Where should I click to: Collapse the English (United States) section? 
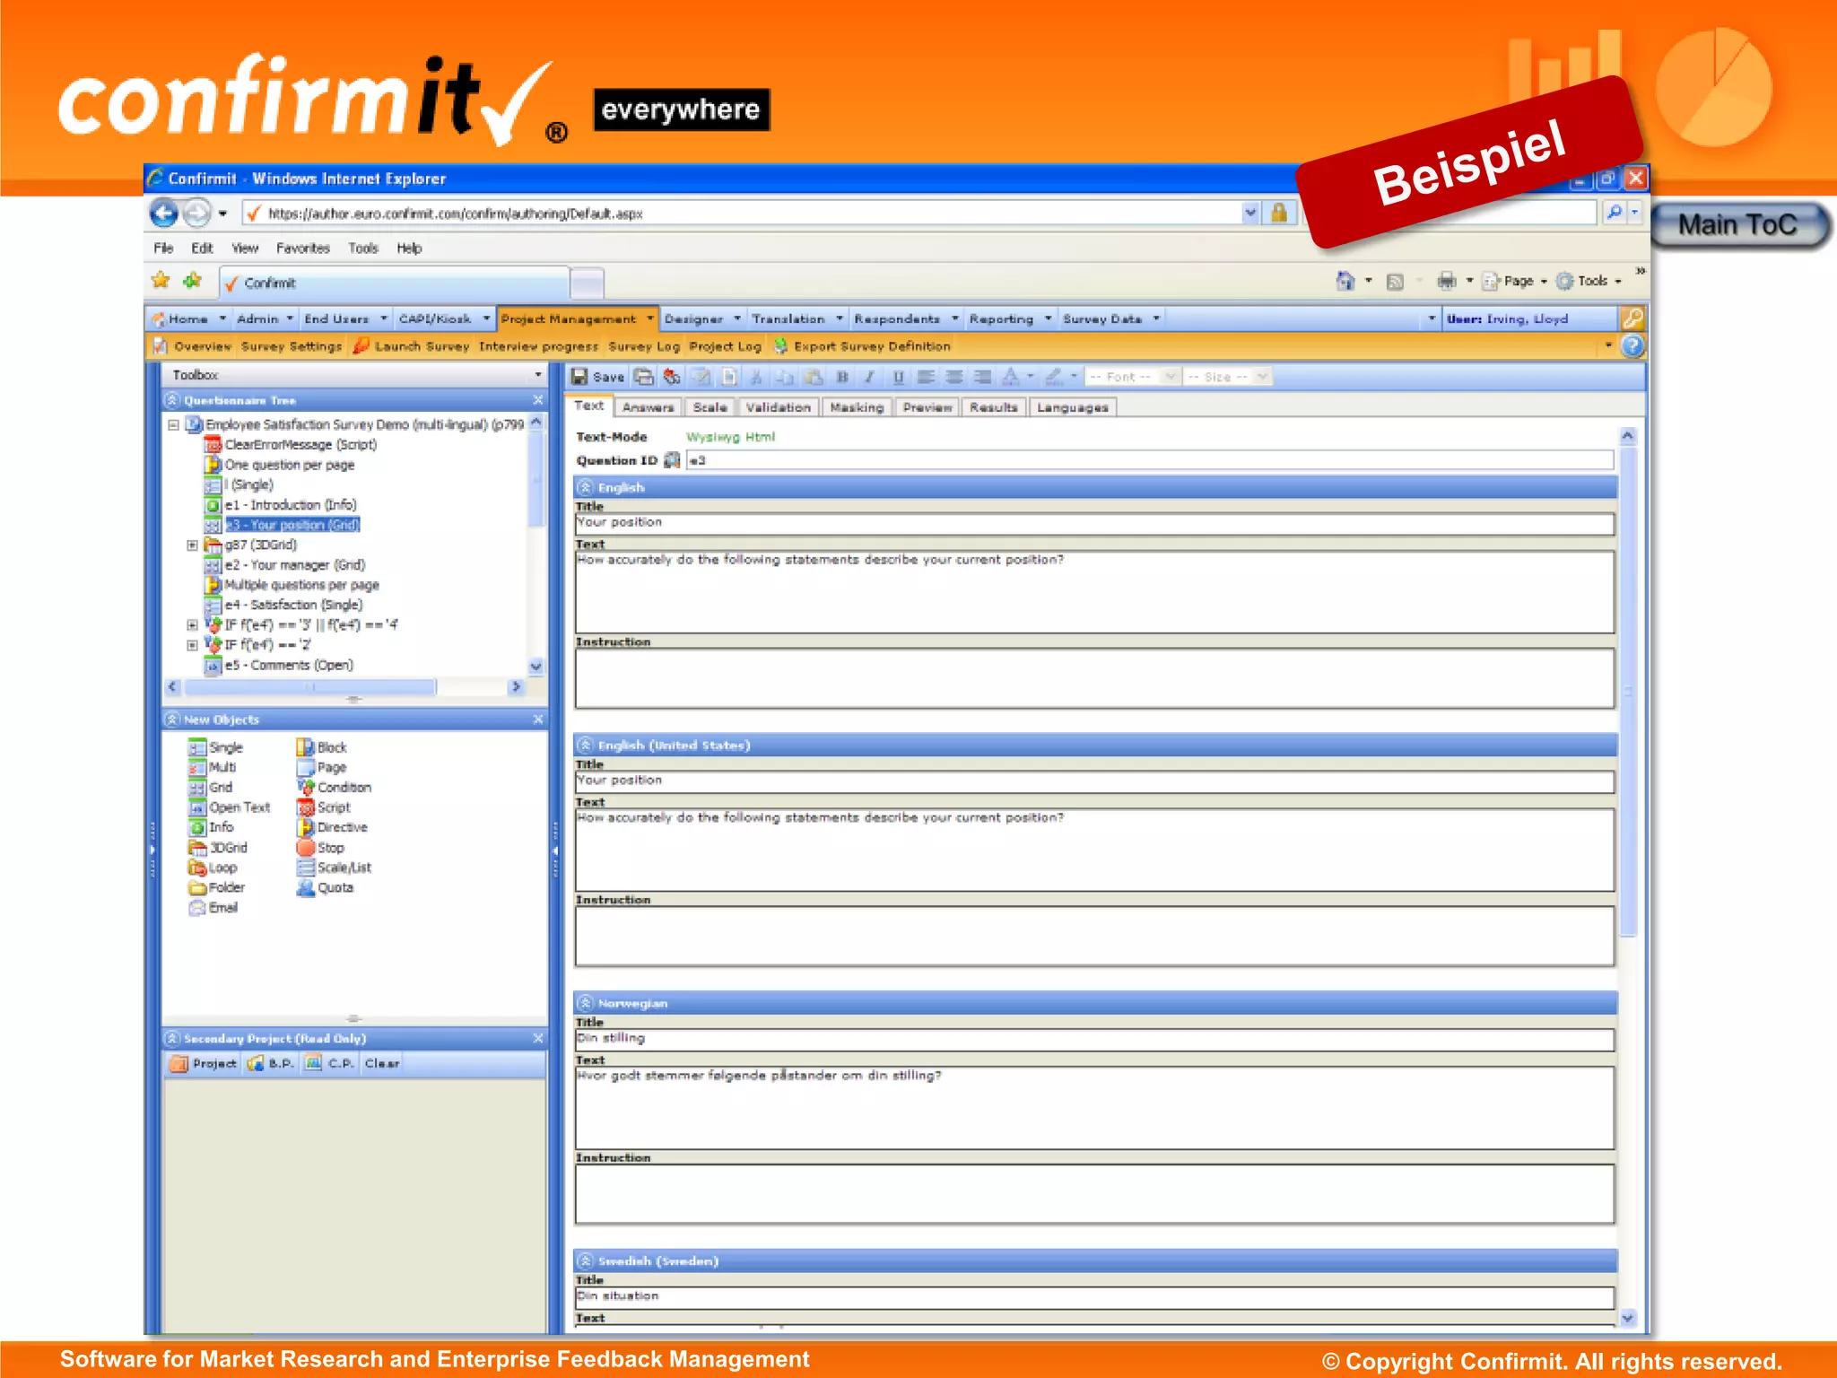pos(585,745)
